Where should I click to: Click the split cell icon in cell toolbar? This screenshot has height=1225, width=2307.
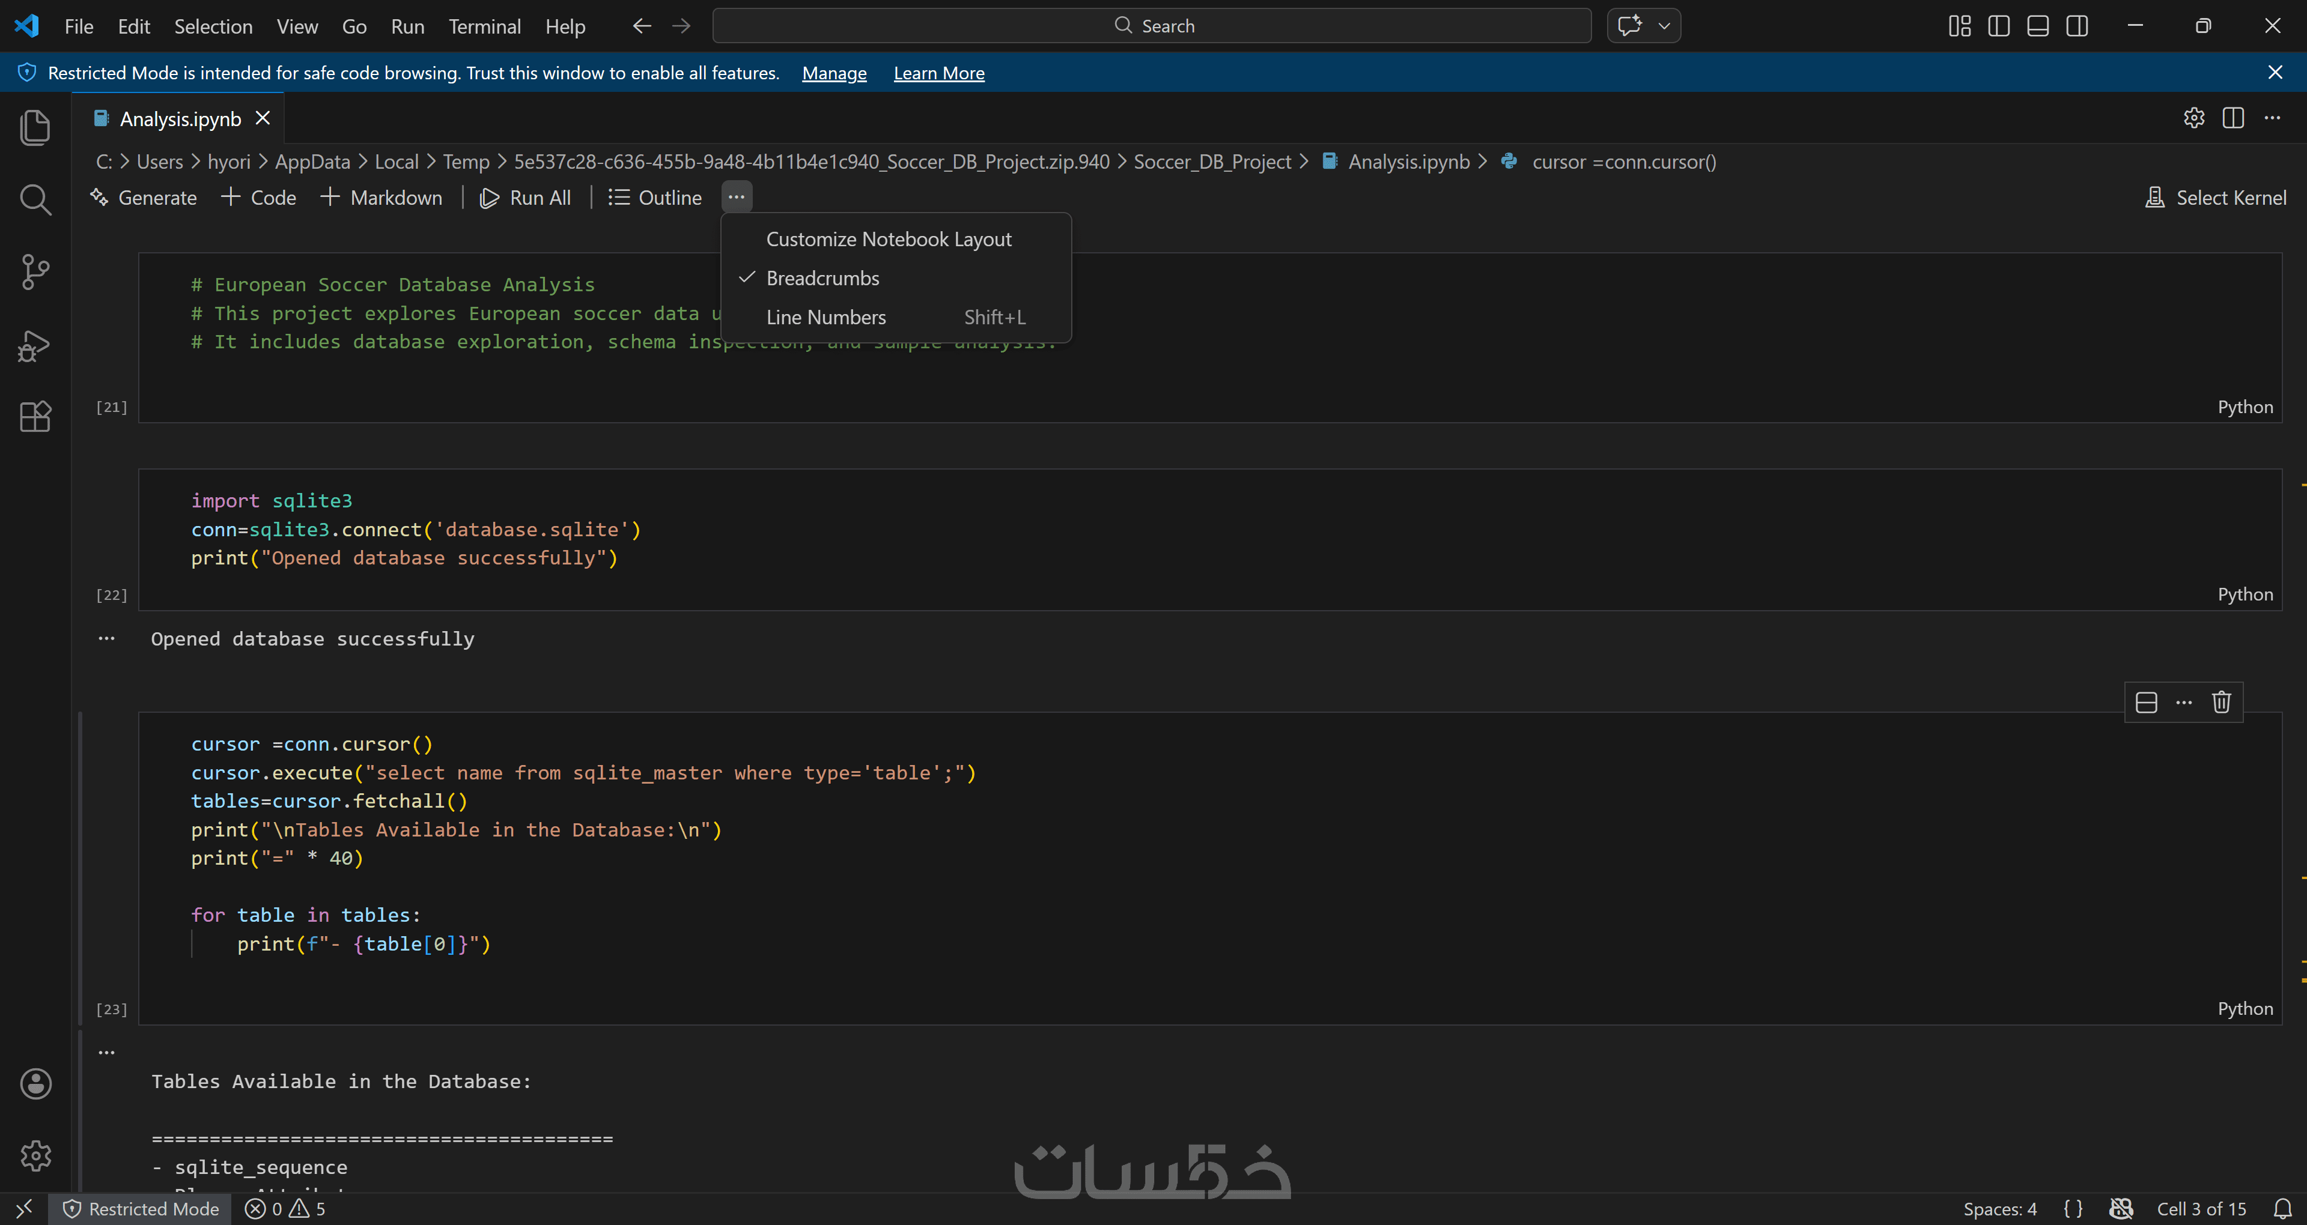coord(2147,702)
